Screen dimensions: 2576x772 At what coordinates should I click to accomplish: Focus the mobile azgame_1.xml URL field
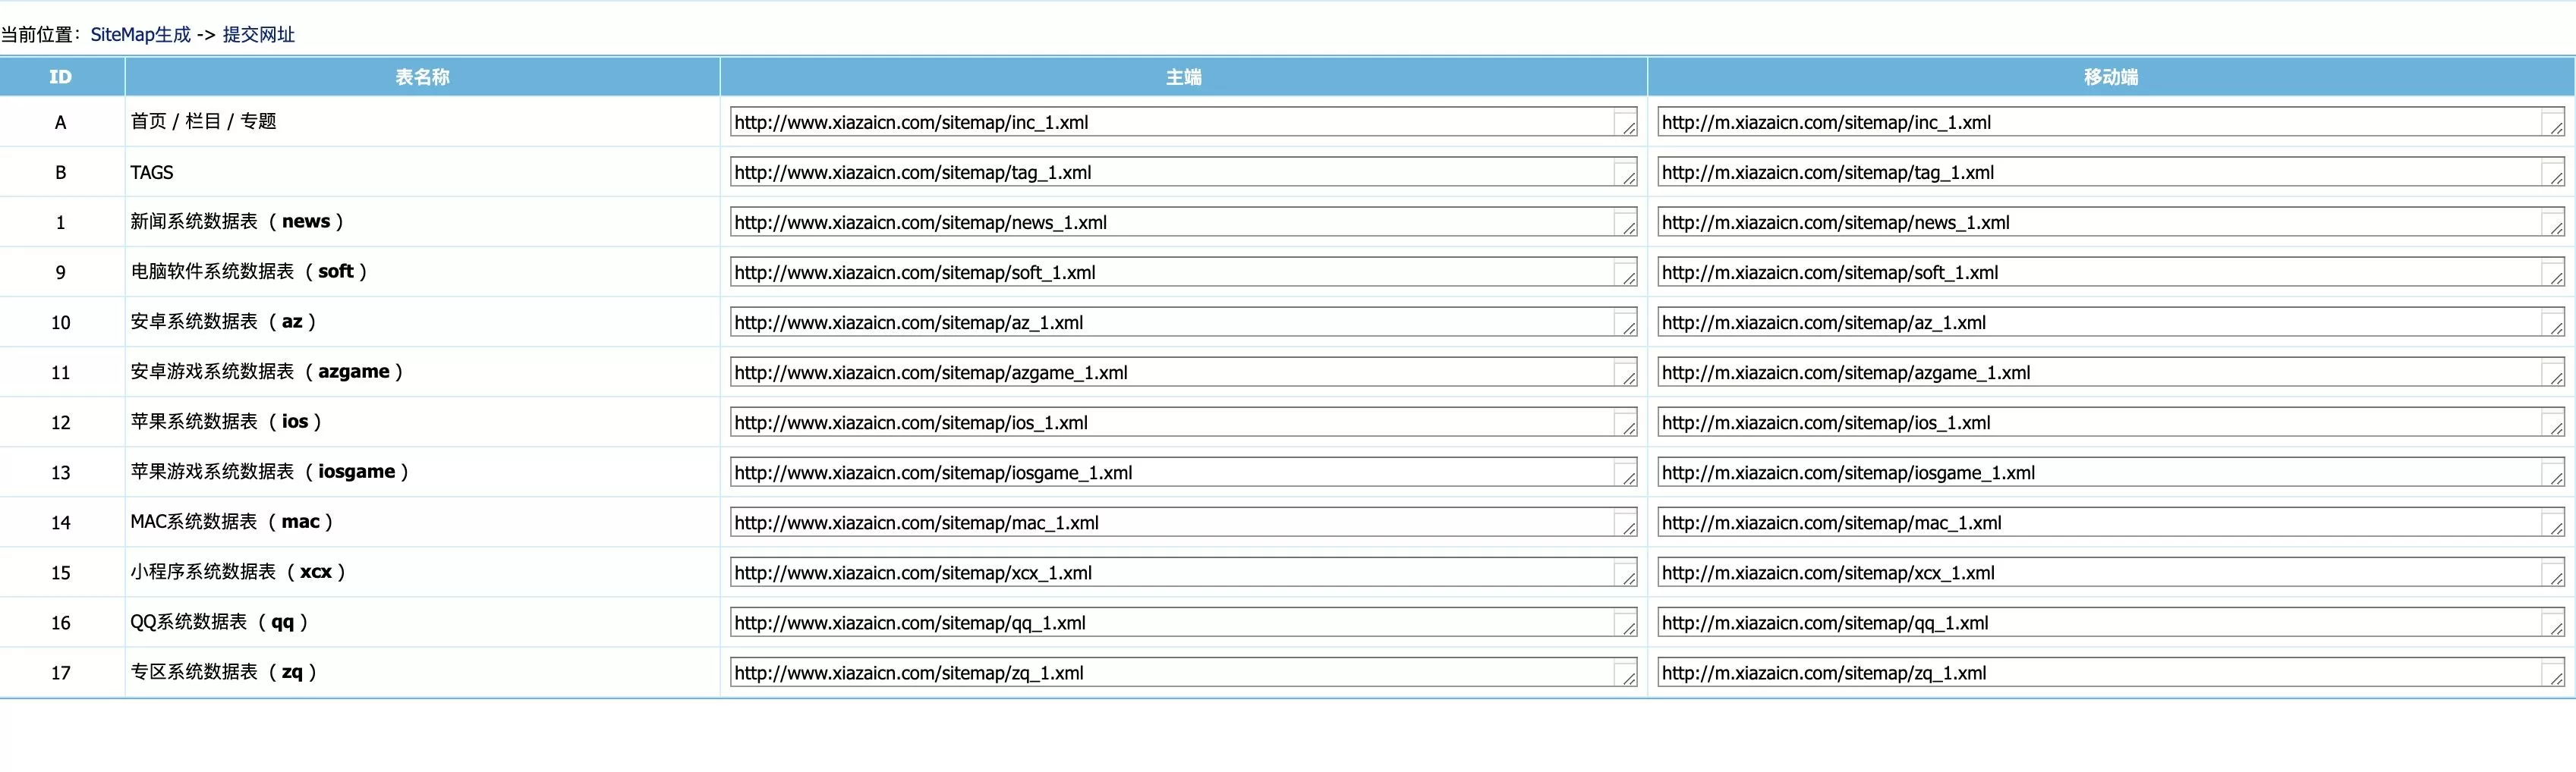click(2111, 372)
